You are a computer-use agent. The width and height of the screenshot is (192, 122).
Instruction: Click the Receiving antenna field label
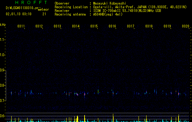[x=70, y=14]
